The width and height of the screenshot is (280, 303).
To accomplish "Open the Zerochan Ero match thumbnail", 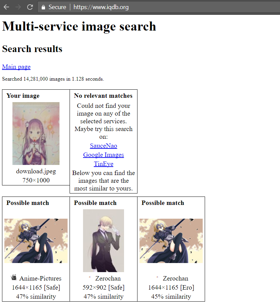I will coord(171,241).
